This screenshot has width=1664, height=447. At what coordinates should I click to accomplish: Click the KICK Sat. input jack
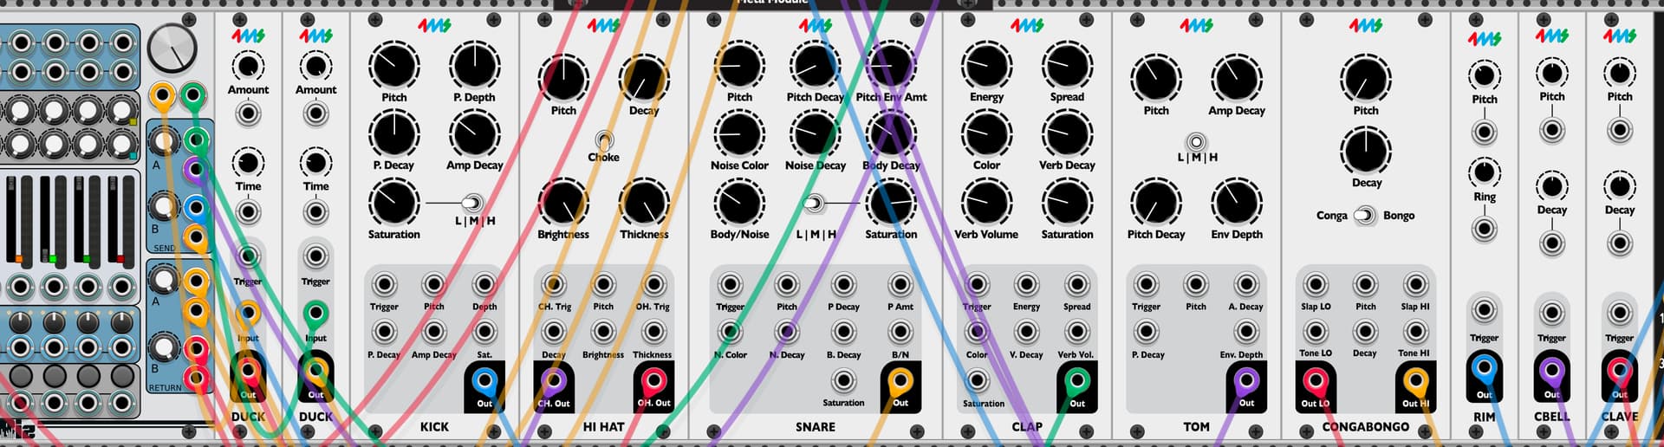tap(484, 332)
